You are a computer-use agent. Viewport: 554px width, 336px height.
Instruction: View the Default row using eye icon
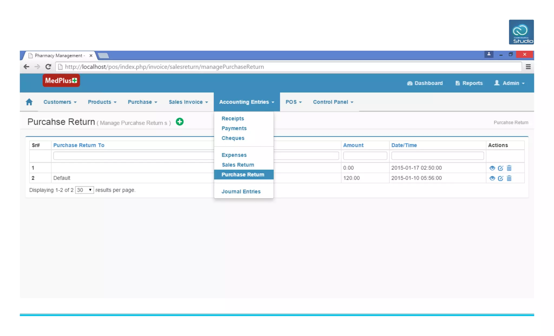[492, 178]
